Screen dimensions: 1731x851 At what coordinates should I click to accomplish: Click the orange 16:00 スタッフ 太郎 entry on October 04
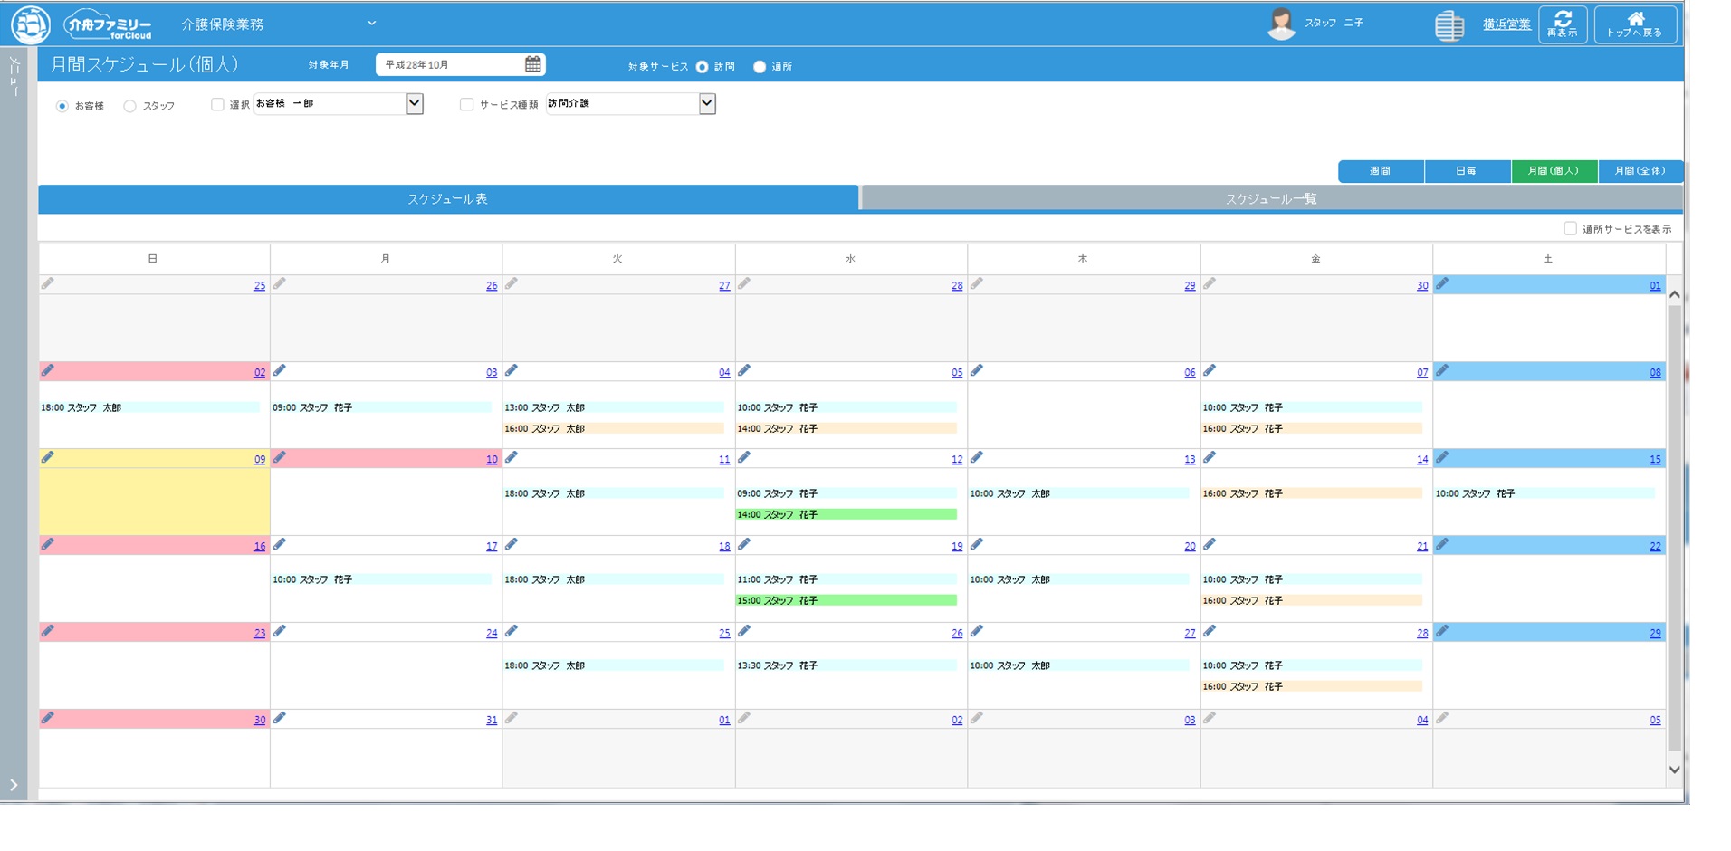coord(614,428)
